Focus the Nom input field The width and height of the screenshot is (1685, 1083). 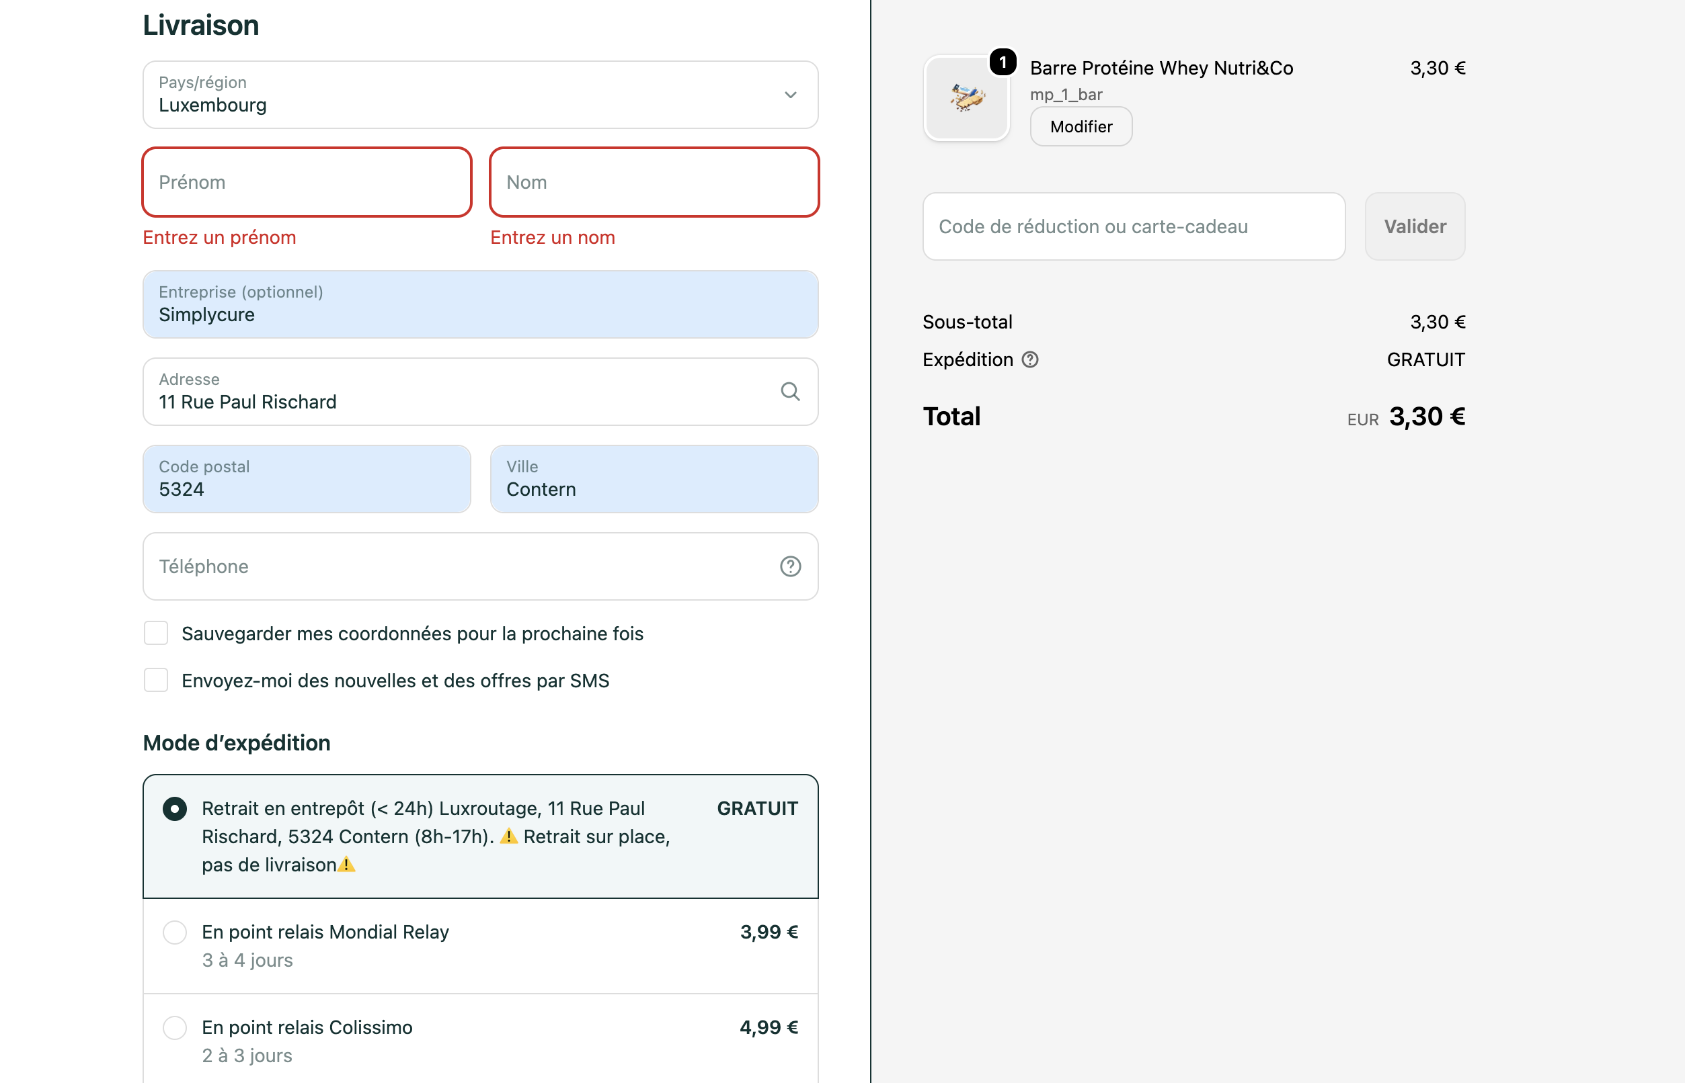(654, 182)
